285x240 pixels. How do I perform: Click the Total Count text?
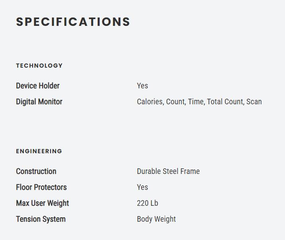pos(225,101)
